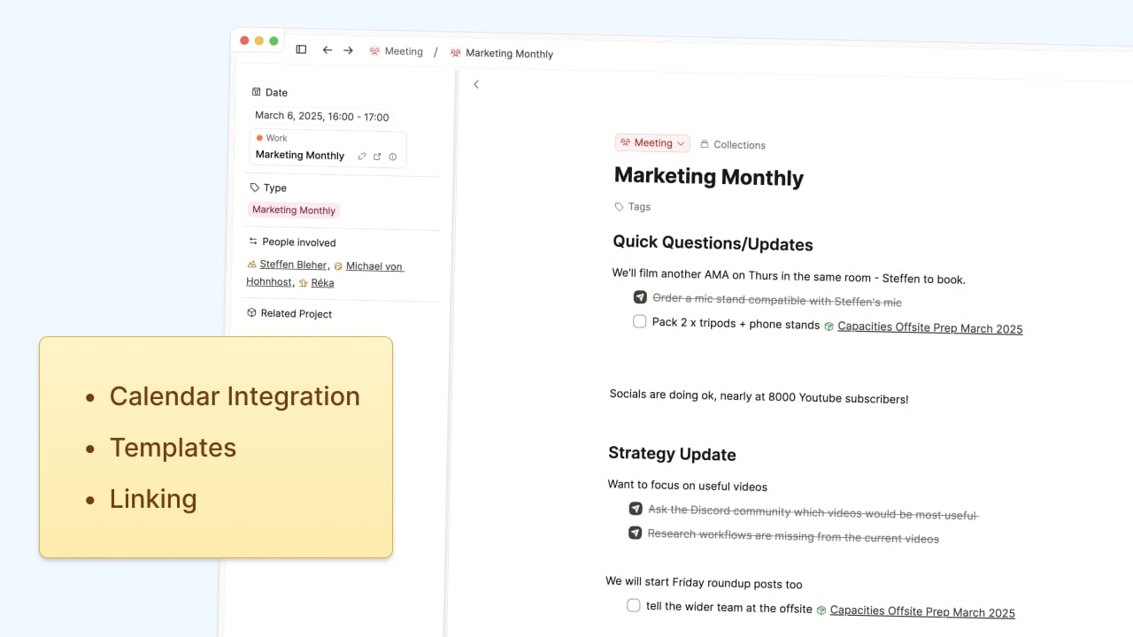
Task: Open the first Capacities Offsite Prep link
Action: point(929,328)
